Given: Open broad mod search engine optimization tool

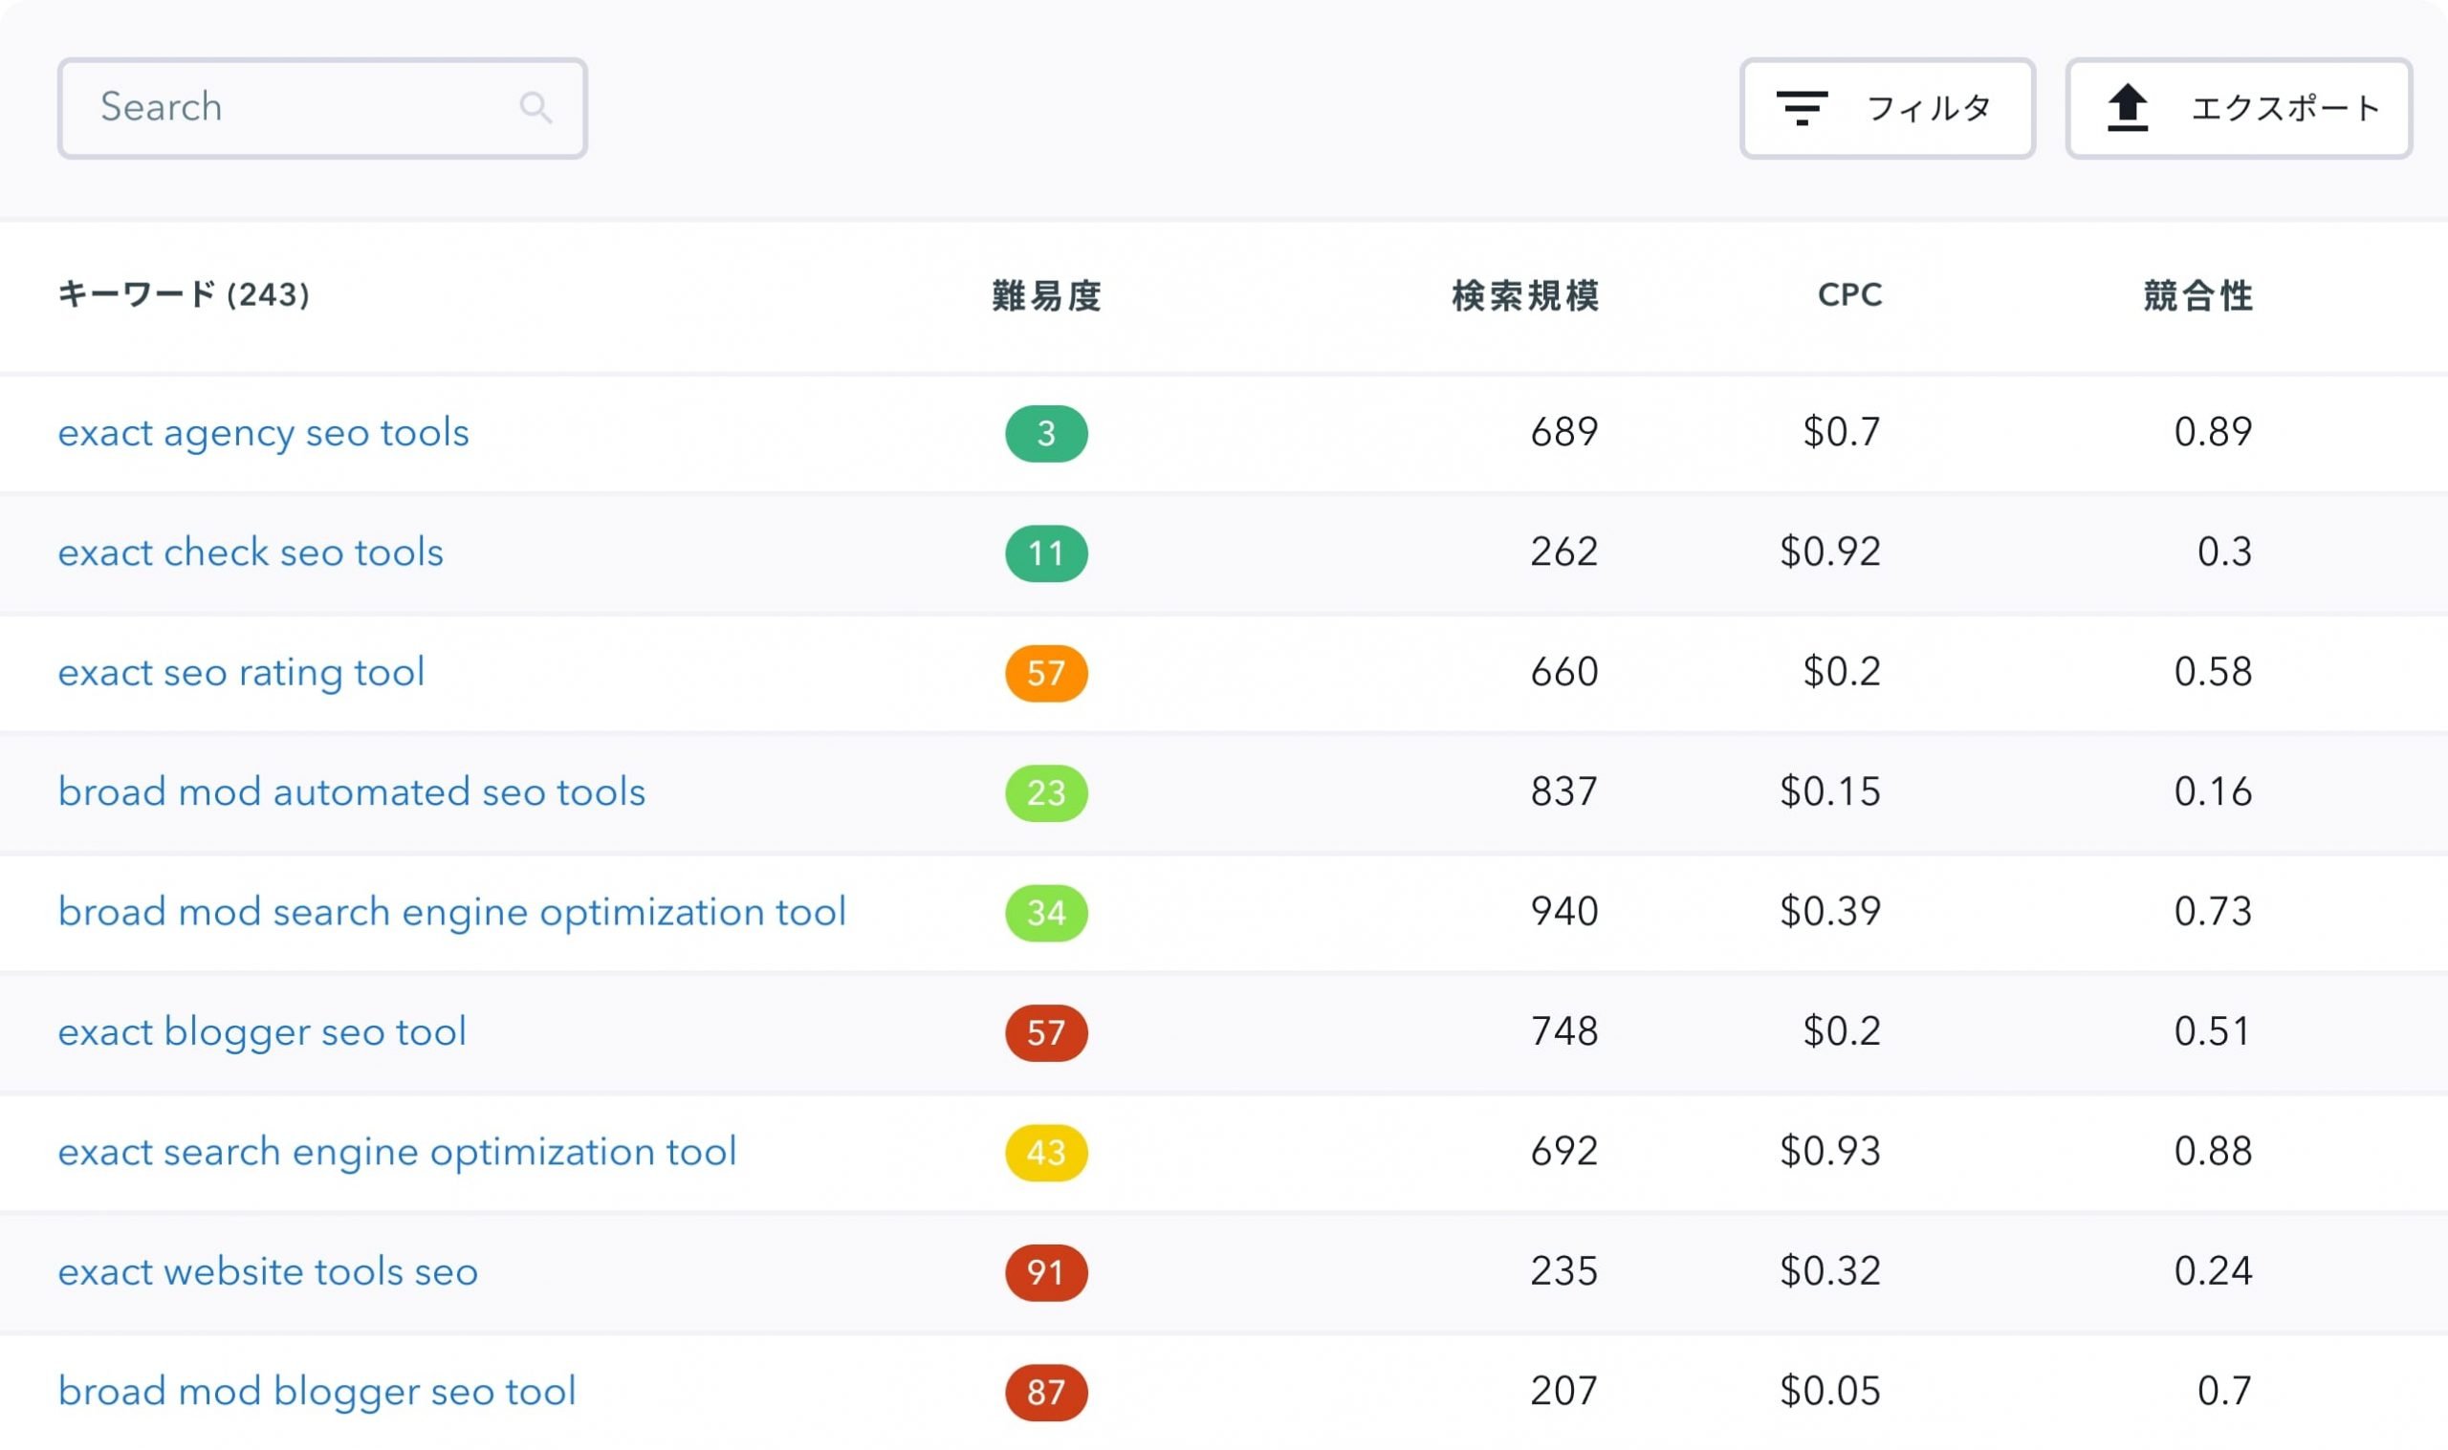Looking at the screenshot, I should pyautogui.click(x=452, y=913).
